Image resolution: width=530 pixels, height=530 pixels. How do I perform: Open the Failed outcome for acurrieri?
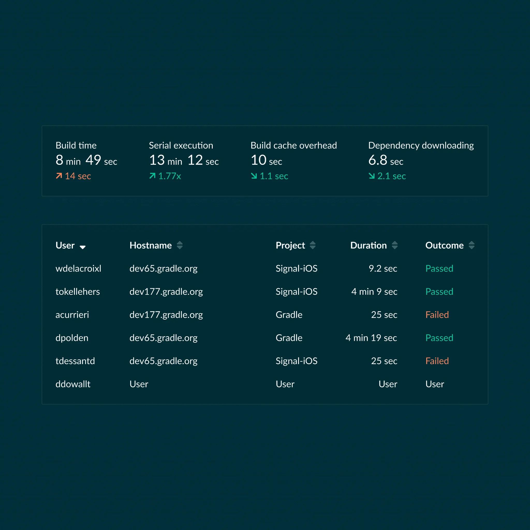pos(437,315)
